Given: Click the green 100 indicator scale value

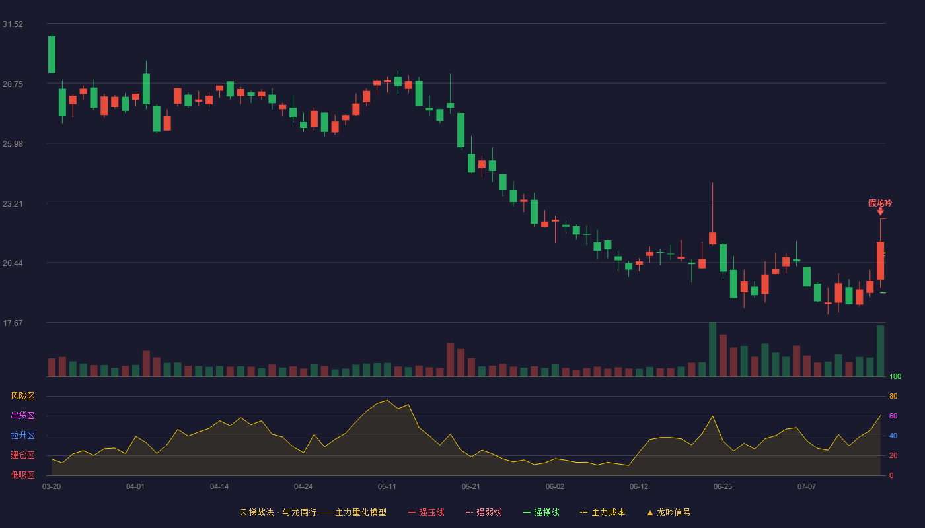Looking at the screenshot, I should 895,377.
